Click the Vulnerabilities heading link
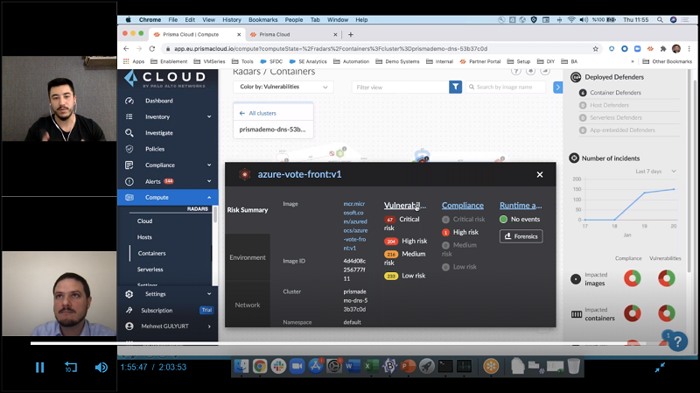This screenshot has height=393, width=700. pos(405,206)
